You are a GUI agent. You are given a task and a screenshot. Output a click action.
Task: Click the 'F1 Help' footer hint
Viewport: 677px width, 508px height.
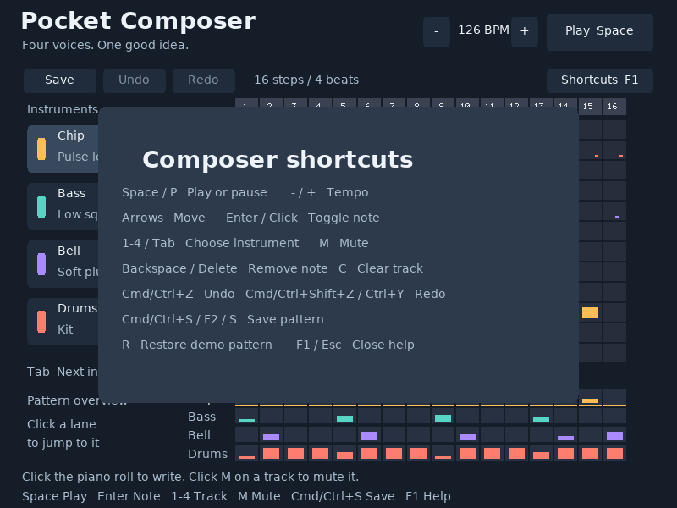pyautogui.click(x=428, y=497)
